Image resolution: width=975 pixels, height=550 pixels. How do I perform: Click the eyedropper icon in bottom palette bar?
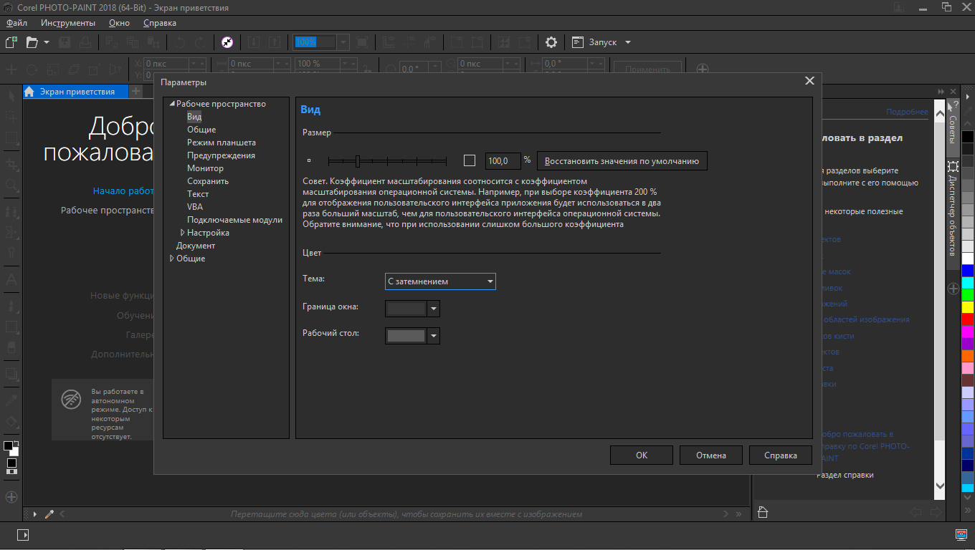pyautogui.click(x=49, y=514)
